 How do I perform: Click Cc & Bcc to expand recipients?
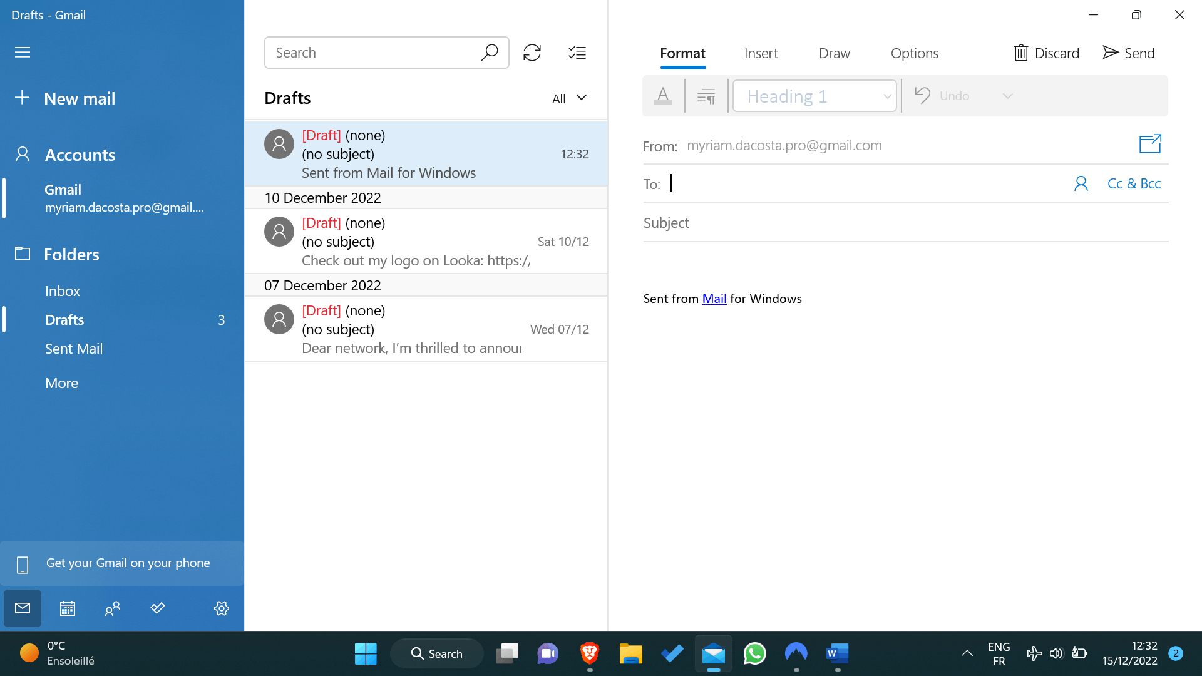pyautogui.click(x=1134, y=182)
